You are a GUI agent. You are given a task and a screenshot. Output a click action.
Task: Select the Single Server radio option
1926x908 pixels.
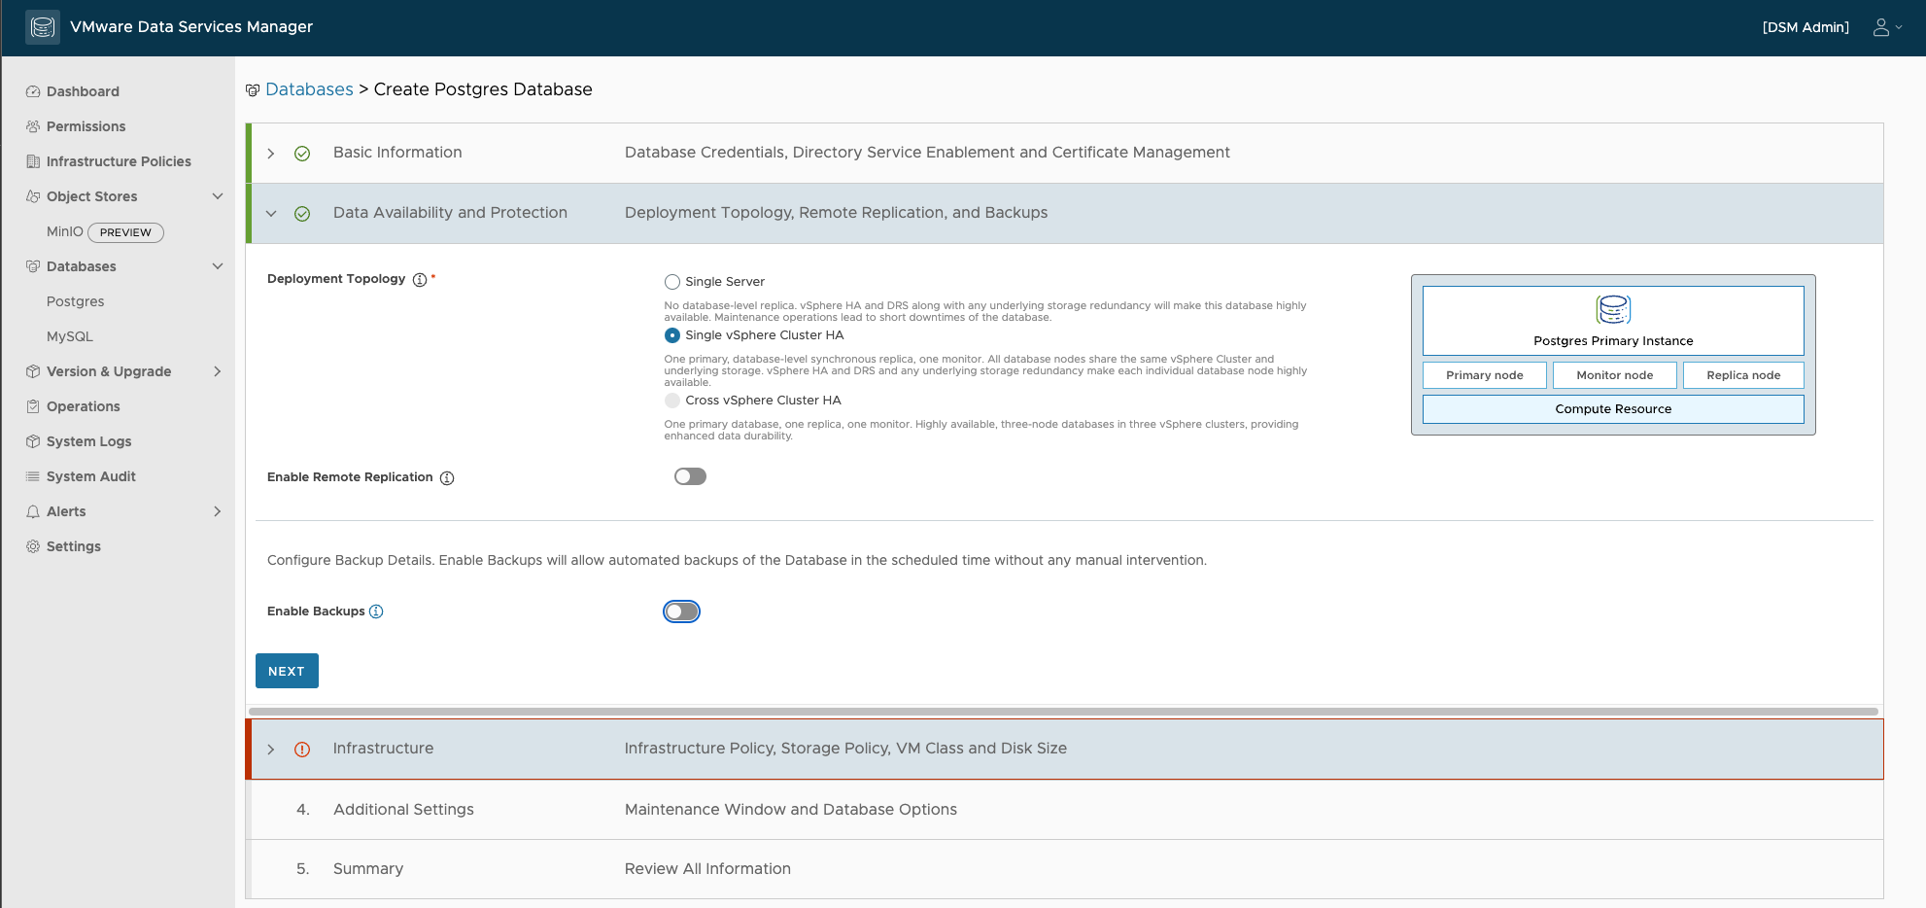click(x=672, y=282)
